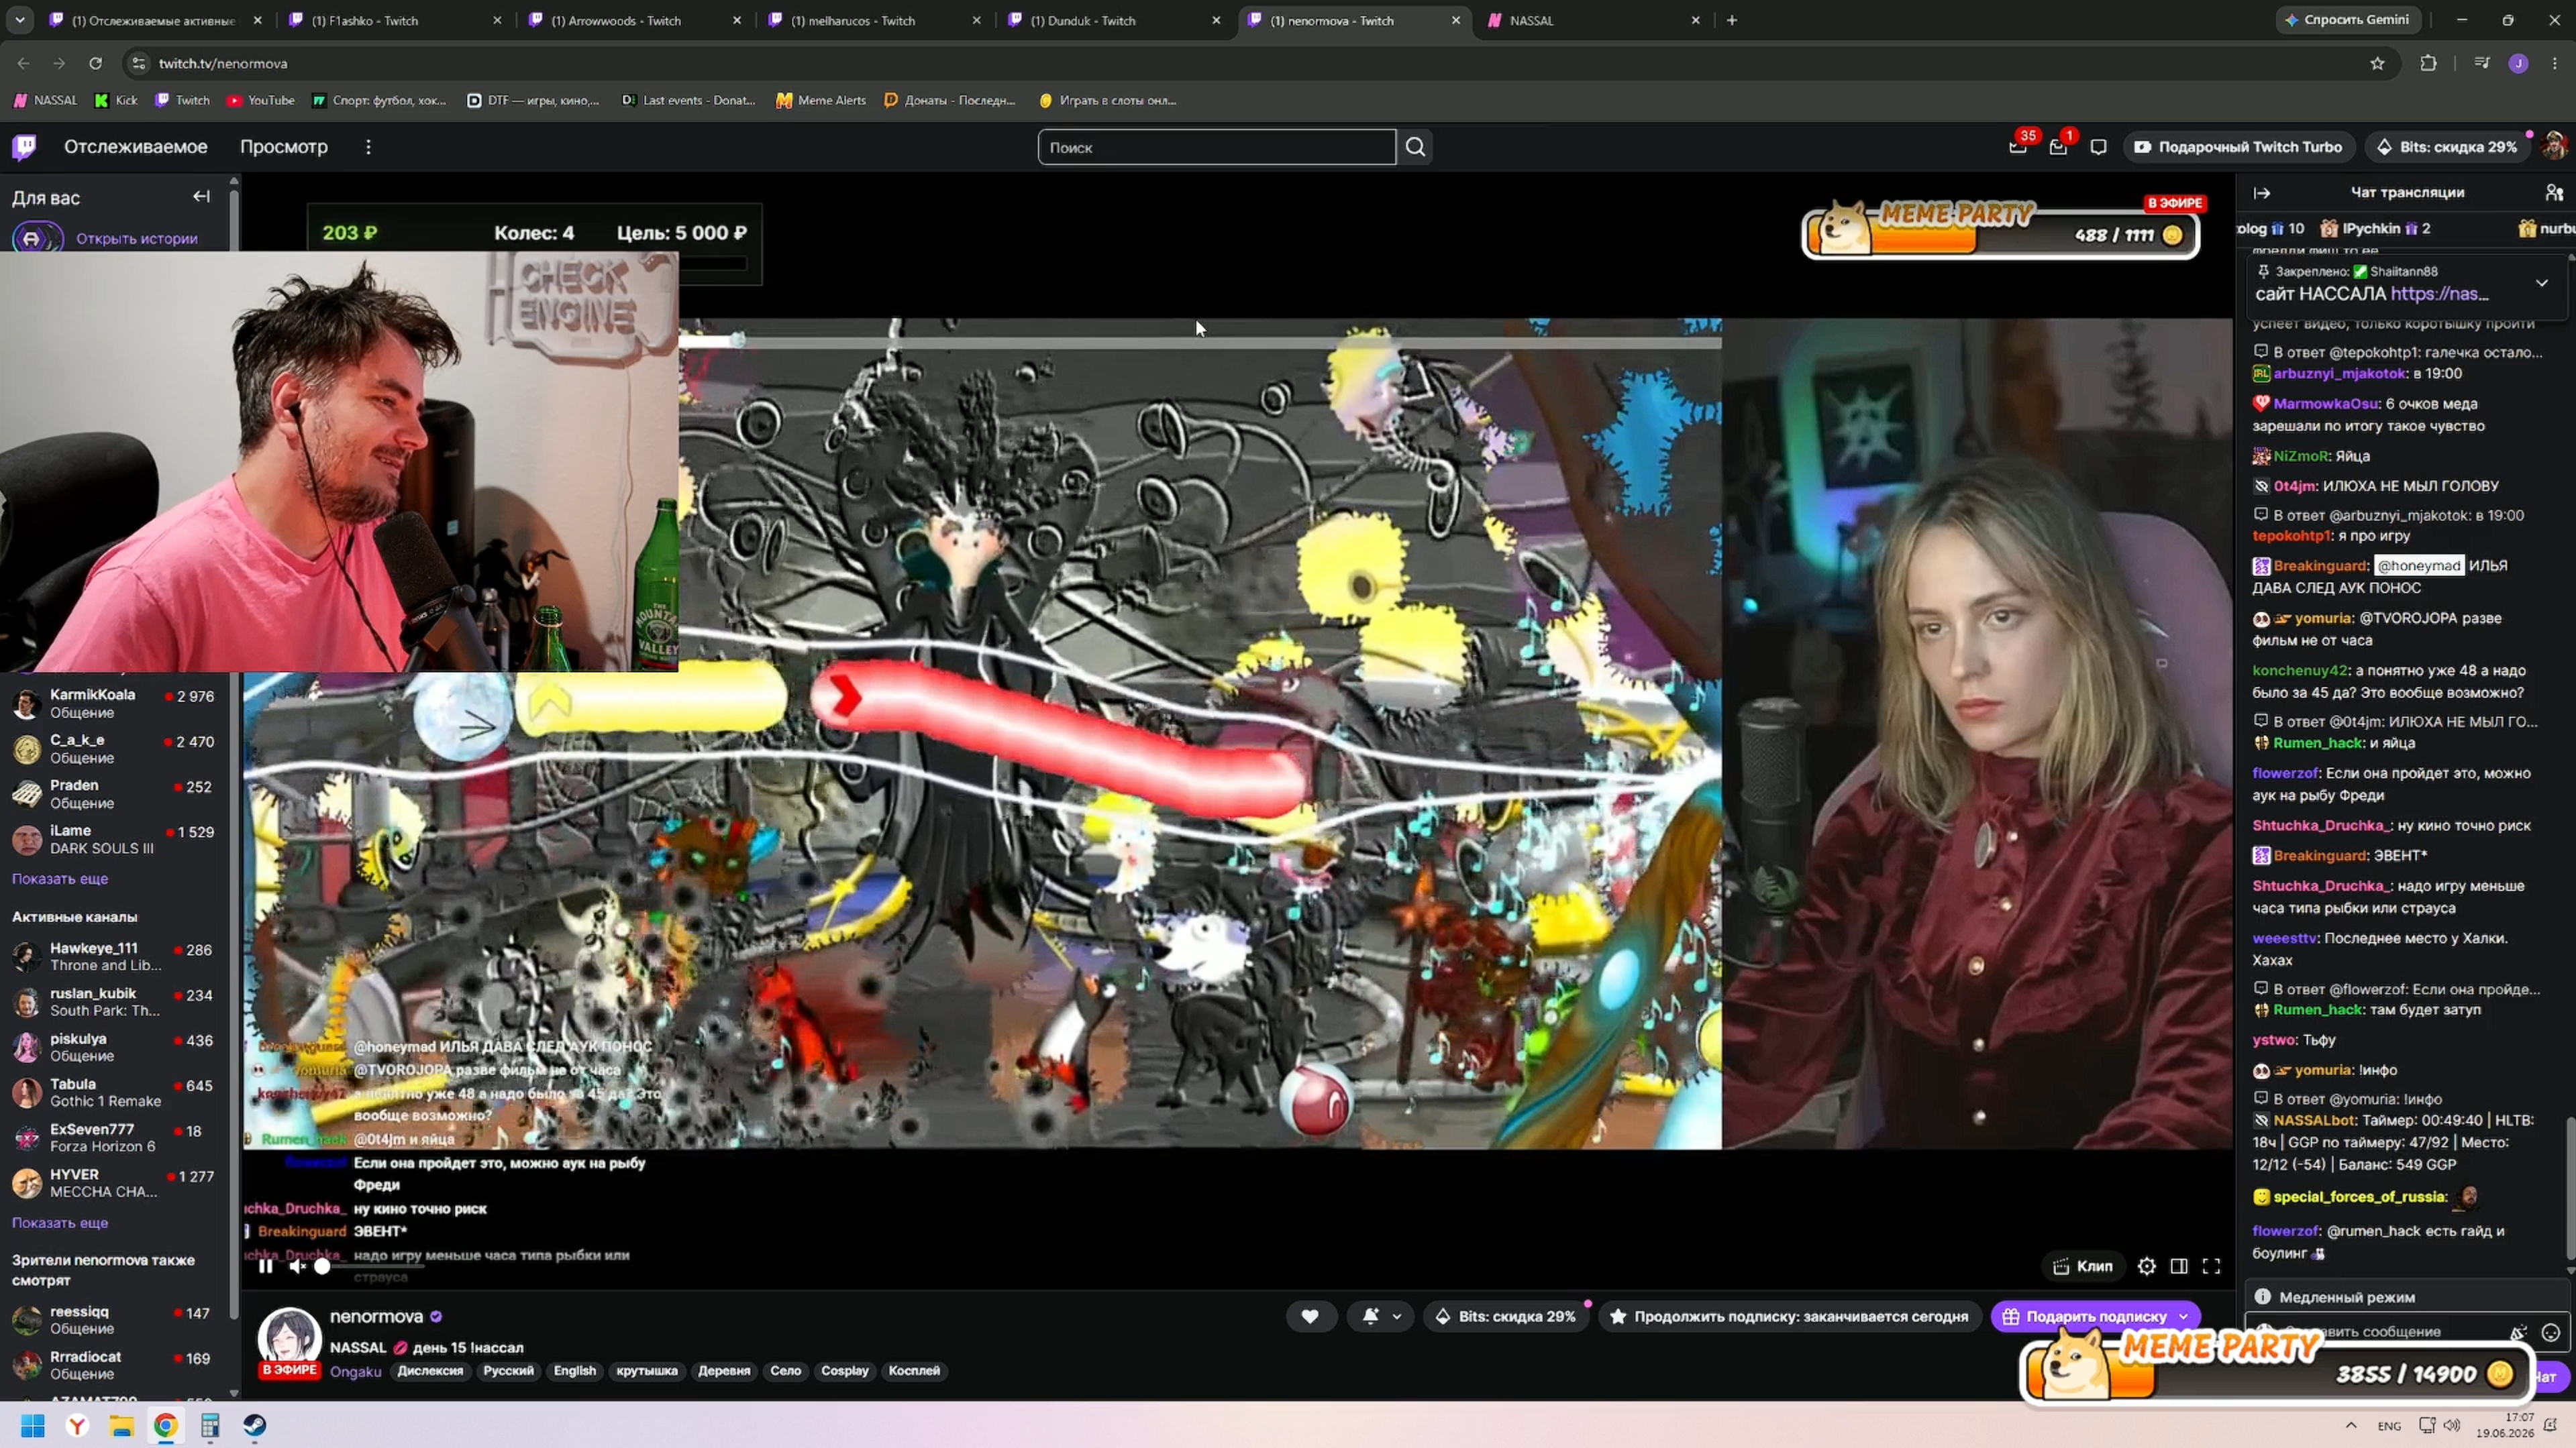The width and height of the screenshot is (2576, 1448).
Task: Open the notification bell options dropdown
Action: [x=1381, y=1316]
